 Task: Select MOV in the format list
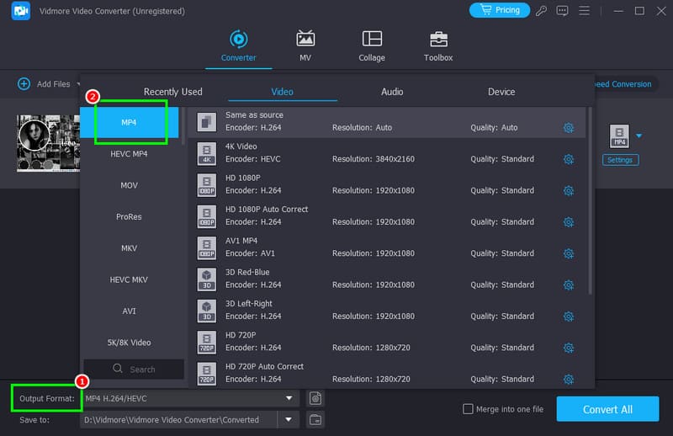[130, 185]
